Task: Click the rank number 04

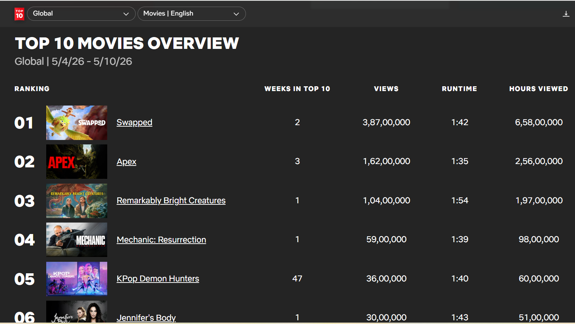Action: click(x=24, y=240)
